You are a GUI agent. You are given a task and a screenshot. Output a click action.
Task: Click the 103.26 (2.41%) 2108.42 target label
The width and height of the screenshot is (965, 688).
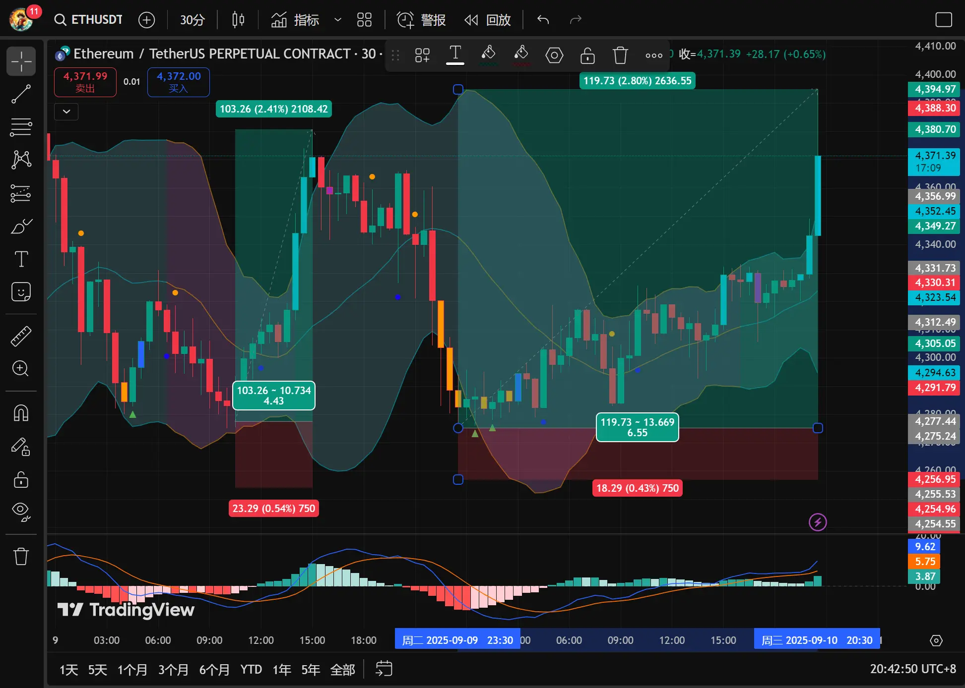(273, 109)
